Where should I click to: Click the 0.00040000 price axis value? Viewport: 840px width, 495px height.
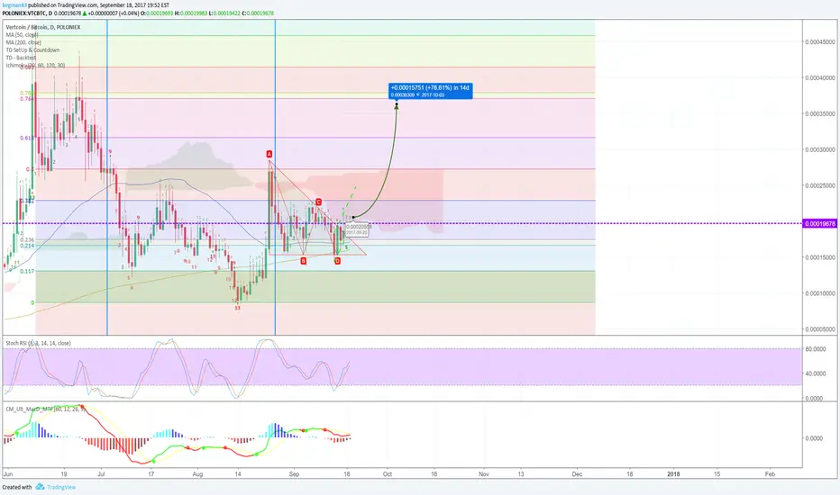tap(820, 77)
